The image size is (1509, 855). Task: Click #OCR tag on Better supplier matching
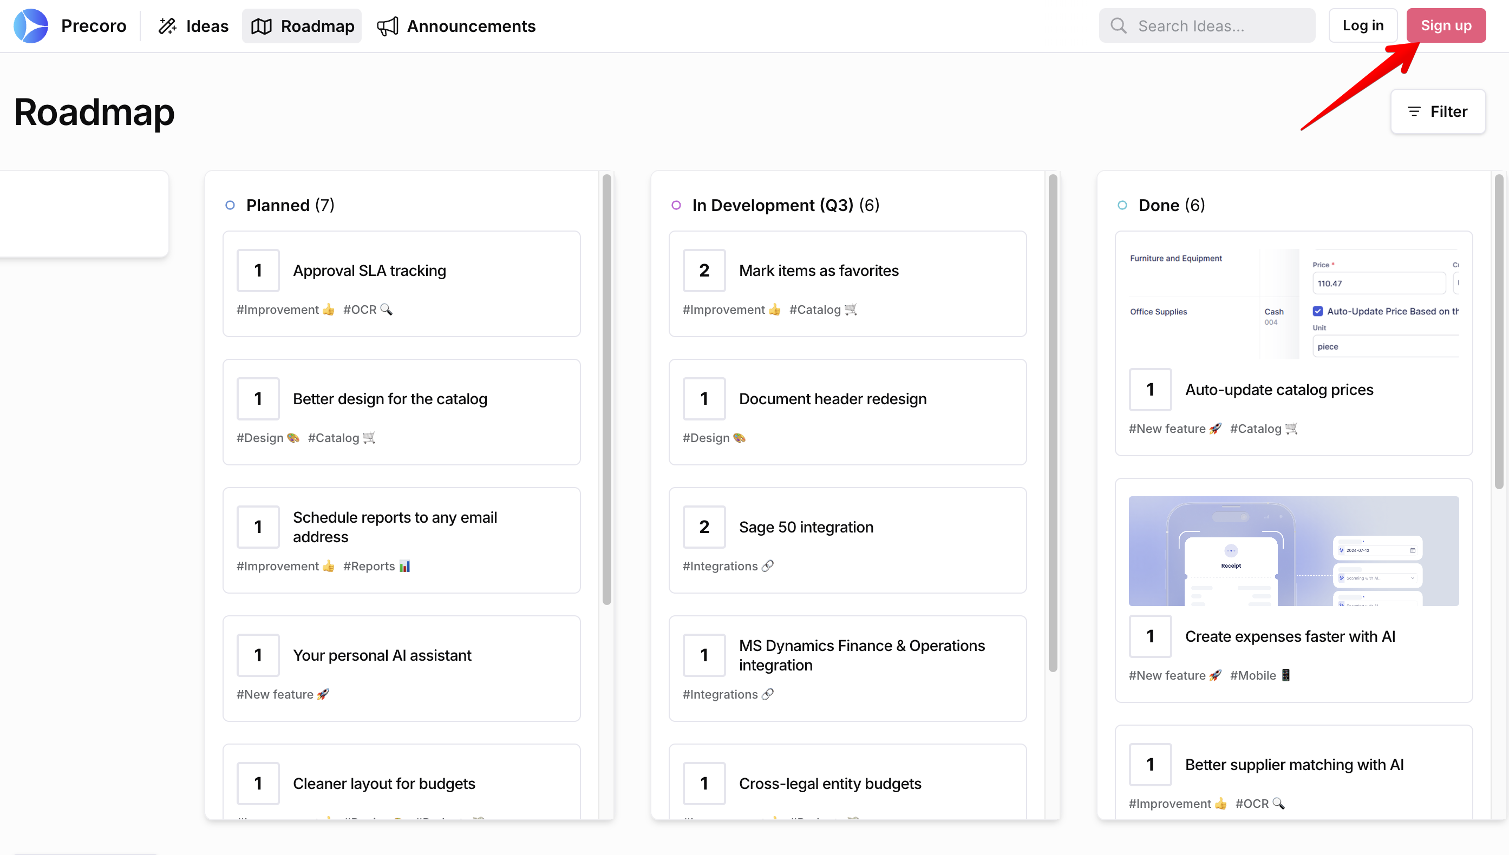[x=1260, y=804]
